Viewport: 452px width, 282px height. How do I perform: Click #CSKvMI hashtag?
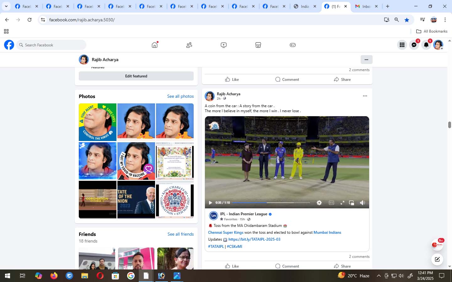click(x=234, y=247)
